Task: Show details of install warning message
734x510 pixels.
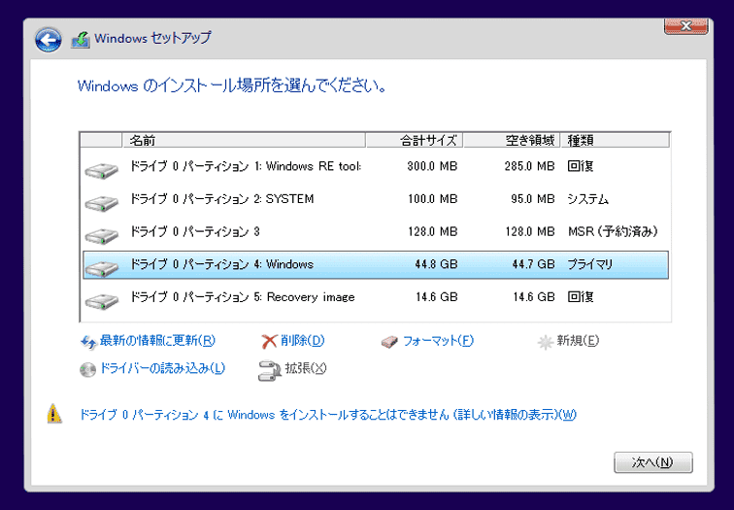Action: point(328,415)
